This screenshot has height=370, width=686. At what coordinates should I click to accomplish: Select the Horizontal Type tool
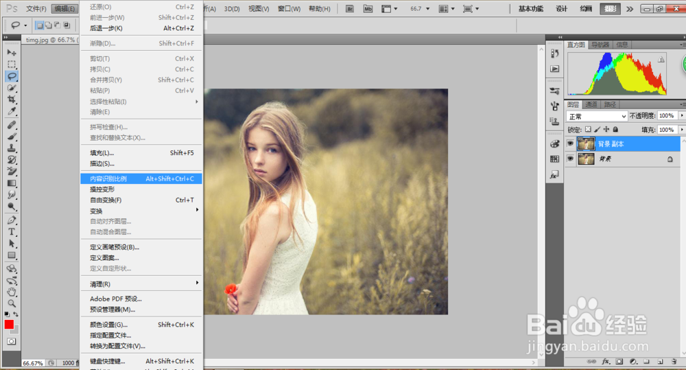tap(12, 232)
